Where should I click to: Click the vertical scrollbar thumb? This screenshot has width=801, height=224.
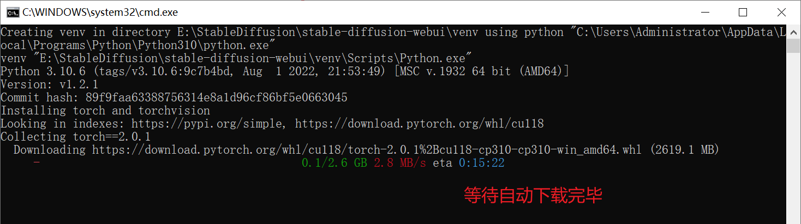coord(794,45)
